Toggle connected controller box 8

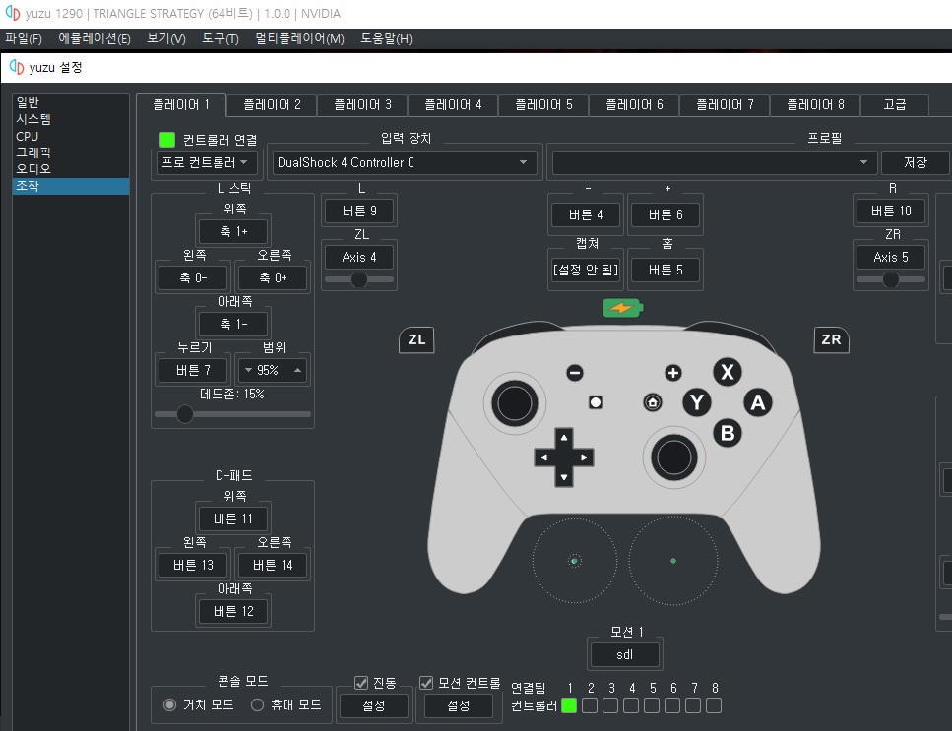714,705
